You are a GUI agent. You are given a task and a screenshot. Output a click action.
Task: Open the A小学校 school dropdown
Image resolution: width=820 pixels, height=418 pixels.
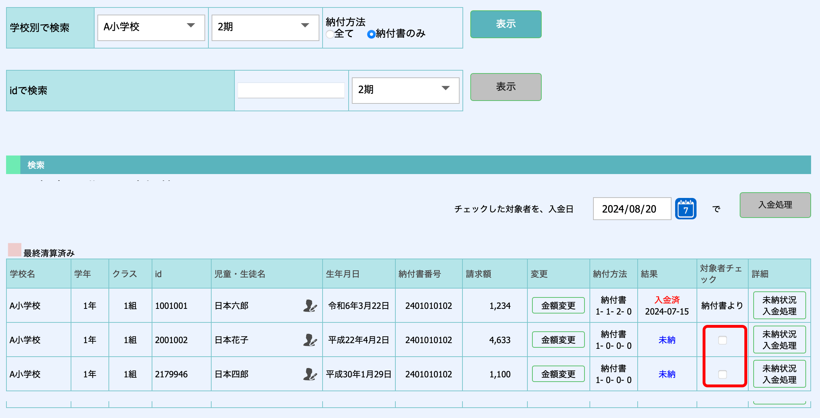[x=151, y=27]
